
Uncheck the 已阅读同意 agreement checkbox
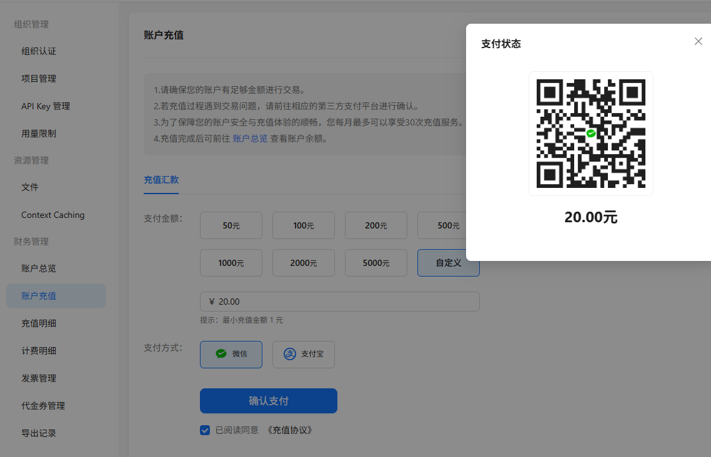[x=205, y=430]
